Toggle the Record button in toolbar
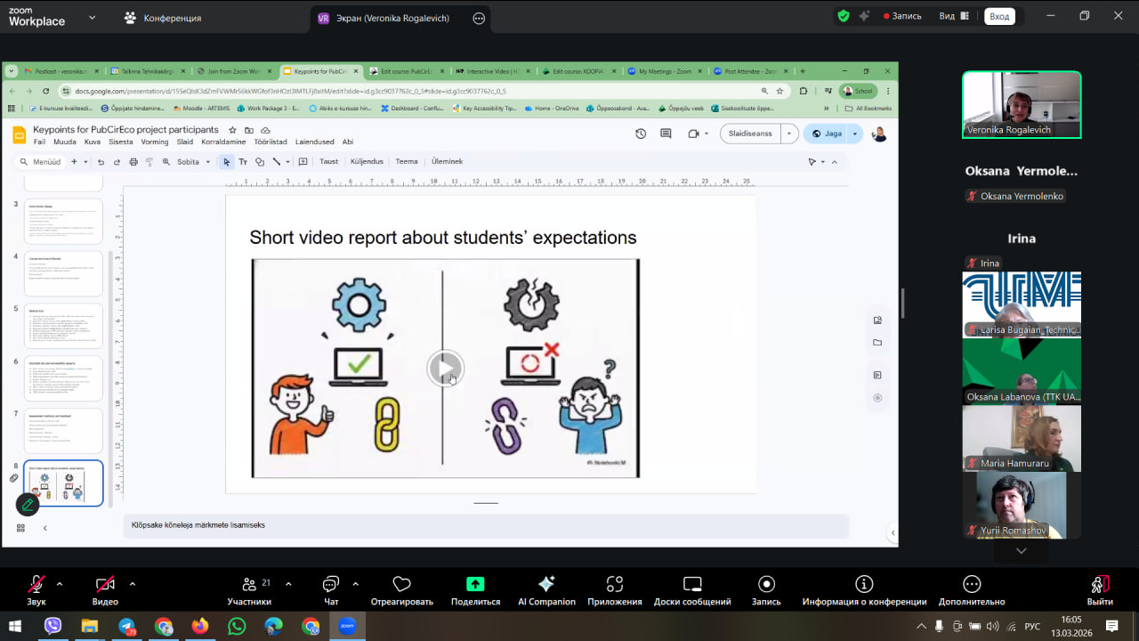 (766, 584)
